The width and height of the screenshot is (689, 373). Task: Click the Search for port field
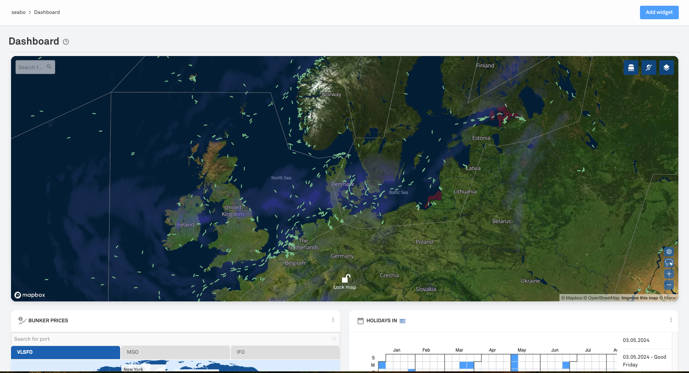[172, 339]
